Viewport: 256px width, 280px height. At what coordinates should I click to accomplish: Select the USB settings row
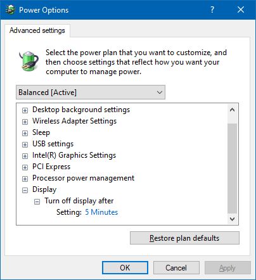53,144
